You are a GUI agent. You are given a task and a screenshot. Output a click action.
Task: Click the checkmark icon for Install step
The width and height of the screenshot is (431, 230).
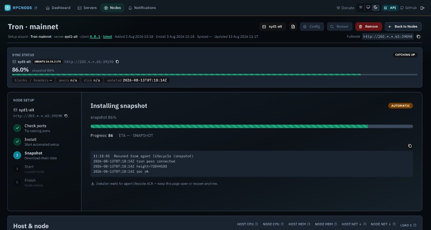pos(17,142)
